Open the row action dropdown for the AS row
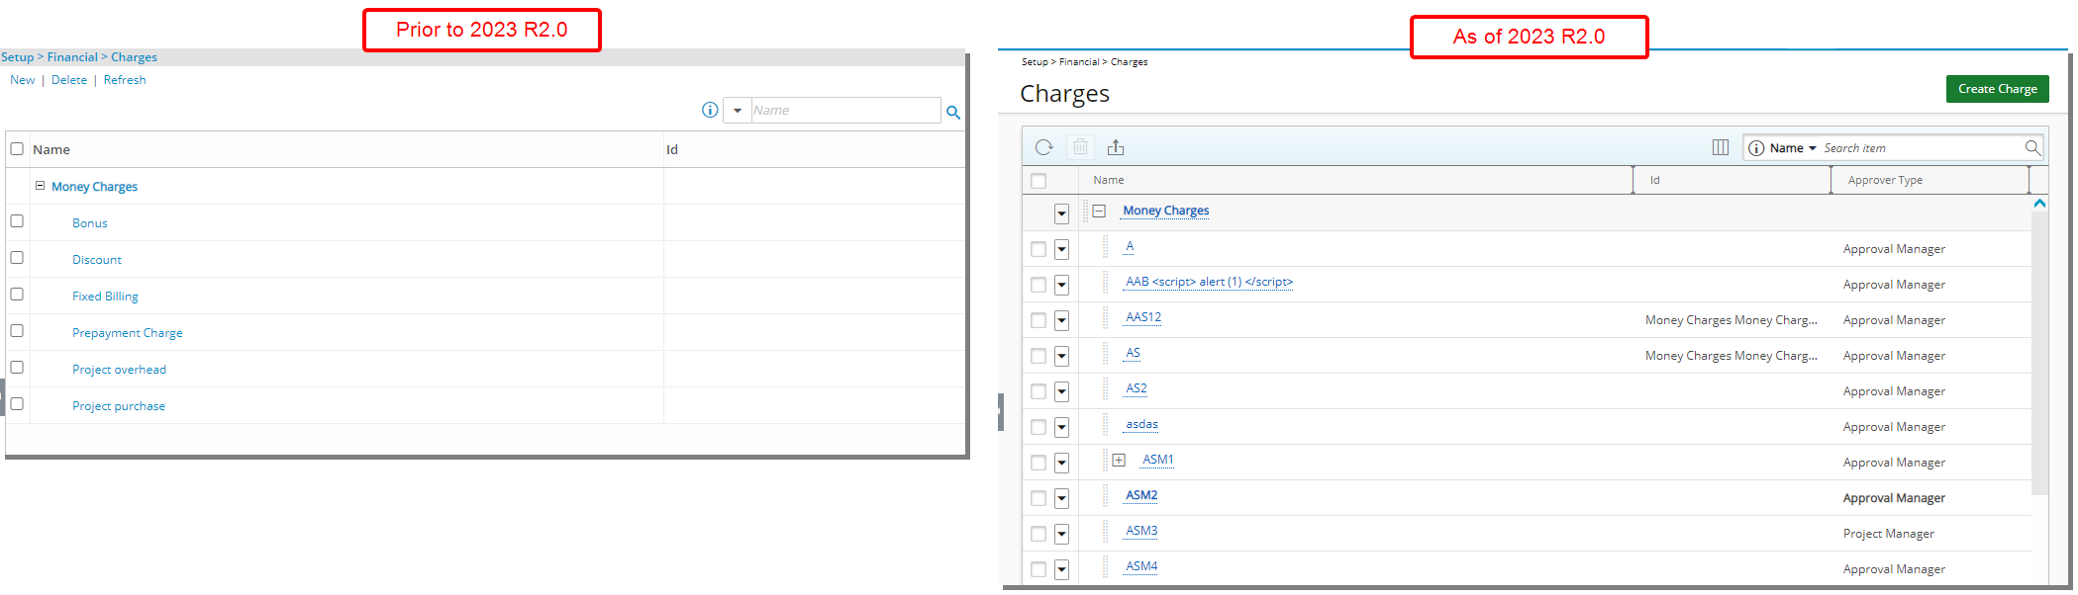Viewport: 2078px width, 595px height. (x=1061, y=356)
